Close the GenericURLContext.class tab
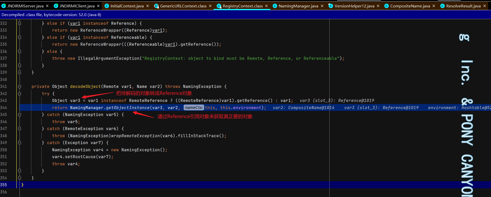The image size is (491, 197). click(x=210, y=6)
